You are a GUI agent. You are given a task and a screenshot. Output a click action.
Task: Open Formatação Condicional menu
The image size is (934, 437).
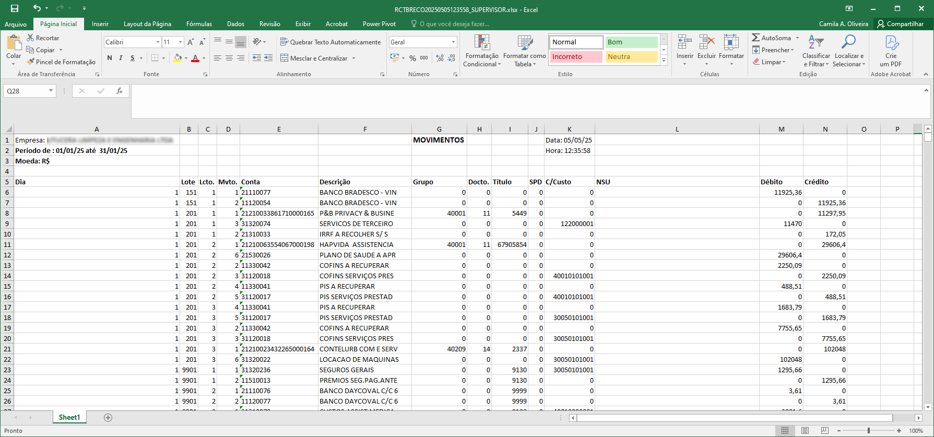[x=482, y=51]
